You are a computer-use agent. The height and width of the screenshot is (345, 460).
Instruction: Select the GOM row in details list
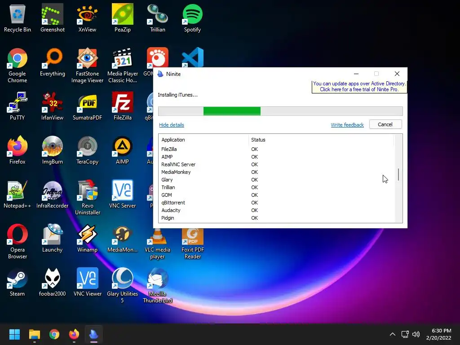click(x=276, y=195)
